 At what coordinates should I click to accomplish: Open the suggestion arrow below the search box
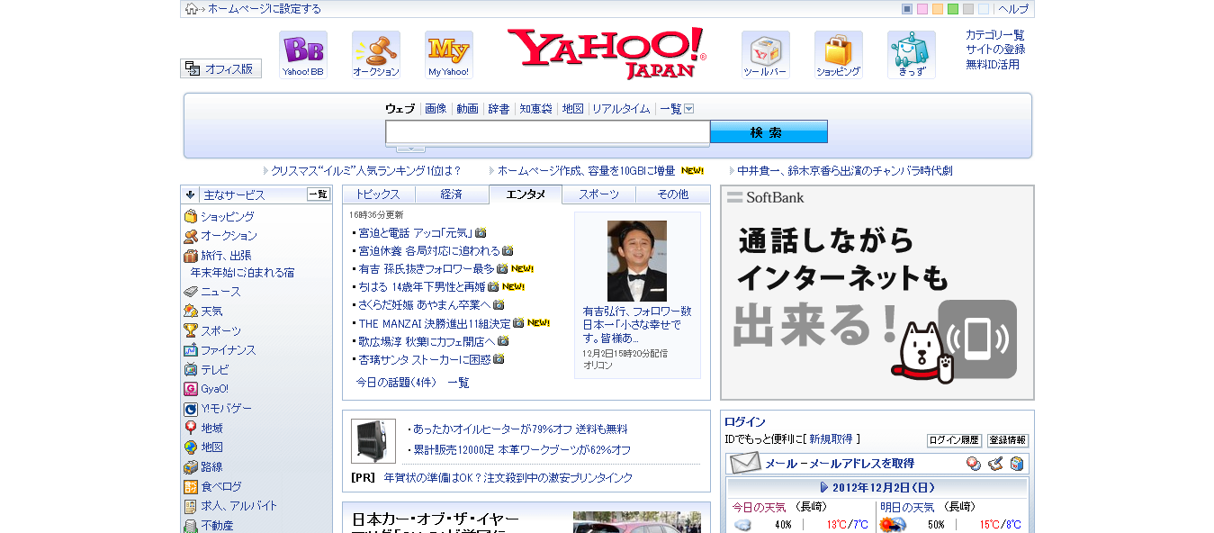pyautogui.click(x=411, y=149)
